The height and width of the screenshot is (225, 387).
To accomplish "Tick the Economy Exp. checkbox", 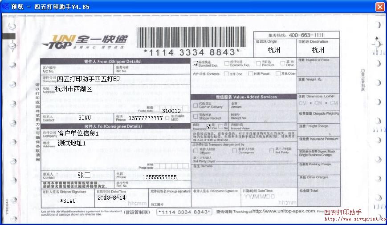I will click(227, 64).
